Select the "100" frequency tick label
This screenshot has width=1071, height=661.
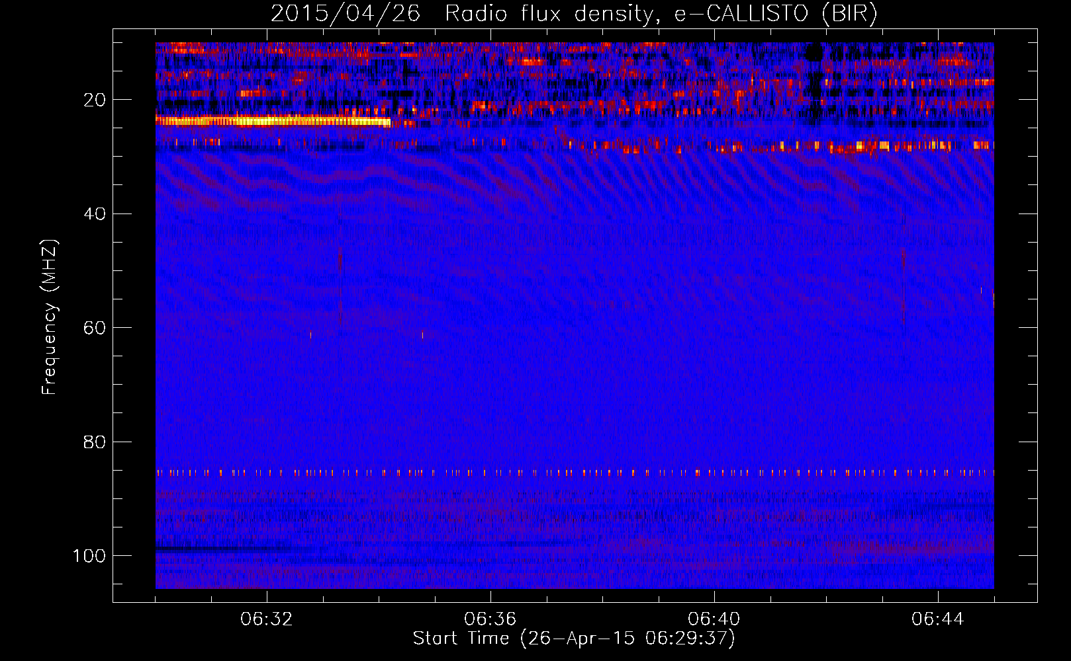point(90,556)
